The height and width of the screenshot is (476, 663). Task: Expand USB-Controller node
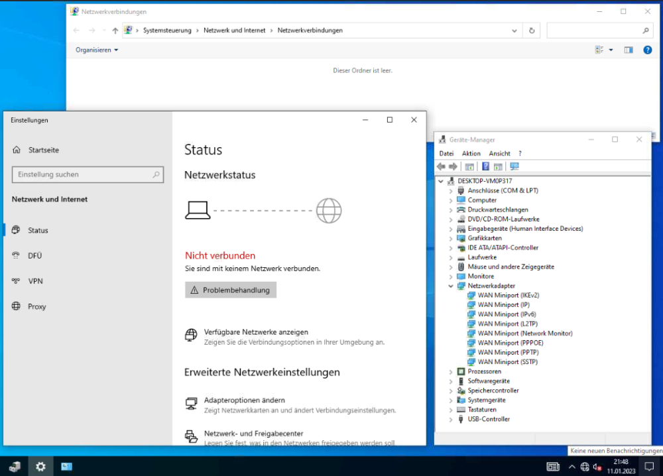pyautogui.click(x=451, y=420)
